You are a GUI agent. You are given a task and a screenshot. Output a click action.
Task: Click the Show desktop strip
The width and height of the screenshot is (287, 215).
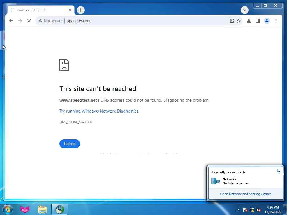pyautogui.click(x=285, y=209)
